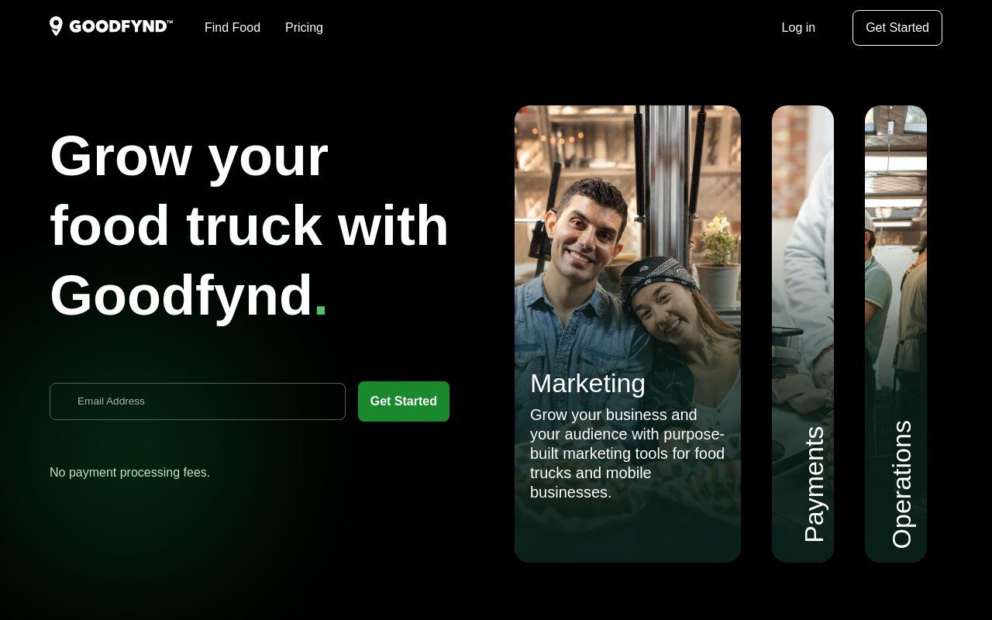Viewport: 992px width, 620px height.
Task: Click the outlined Get Started header button
Action: click(897, 28)
